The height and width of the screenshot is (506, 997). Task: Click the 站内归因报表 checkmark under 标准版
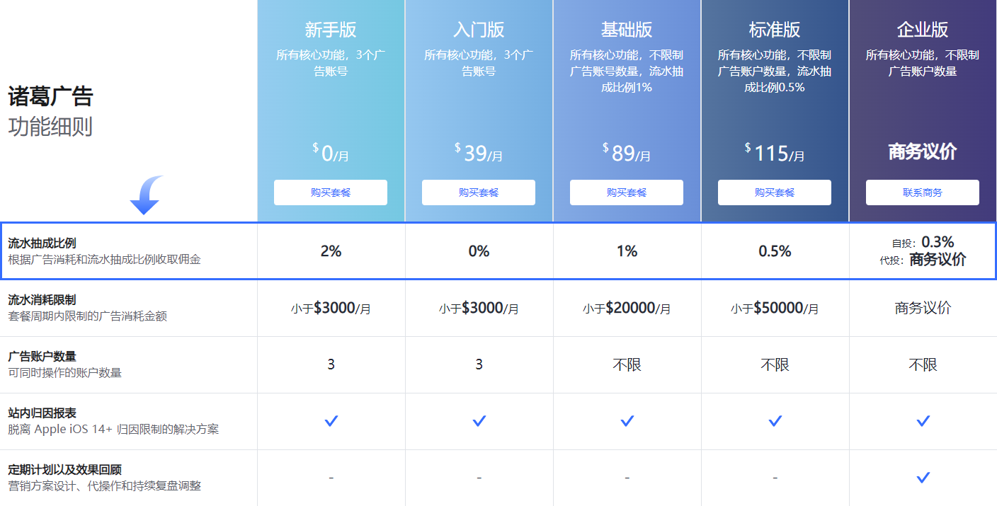point(775,421)
